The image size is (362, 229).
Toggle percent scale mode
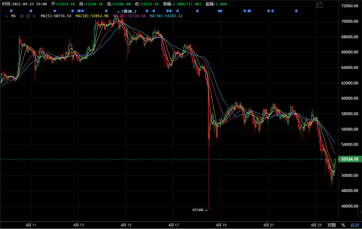pyautogui.click(x=343, y=225)
